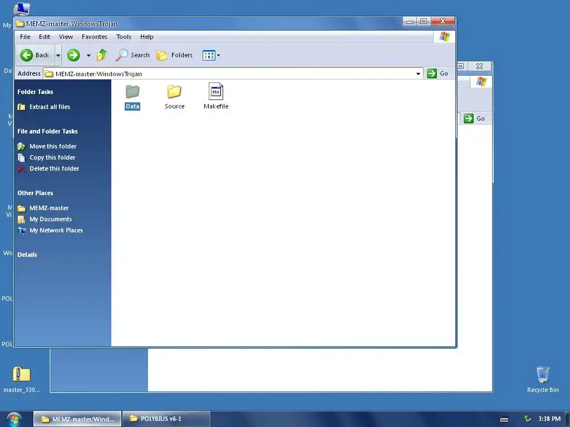Click Go beside the WindowsTrojan address bar
The height and width of the screenshot is (427, 570).
click(x=438, y=73)
